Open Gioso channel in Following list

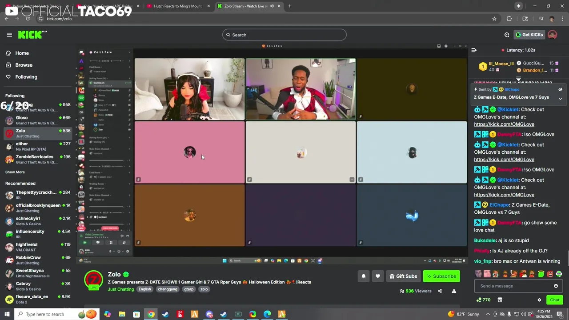point(38,120)
